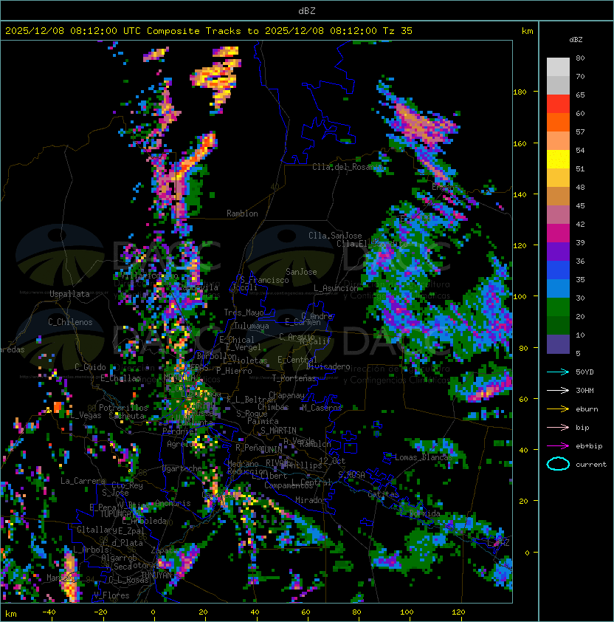
Task: Click the L_Vegas place label
Action: click(86, 415)
